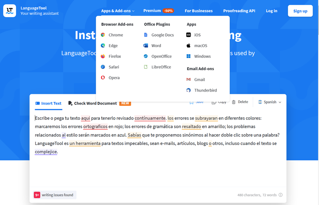Screen dimensions: 319x205
Task: Choose the Google Docs plugin icon
Action: (146, 35)
